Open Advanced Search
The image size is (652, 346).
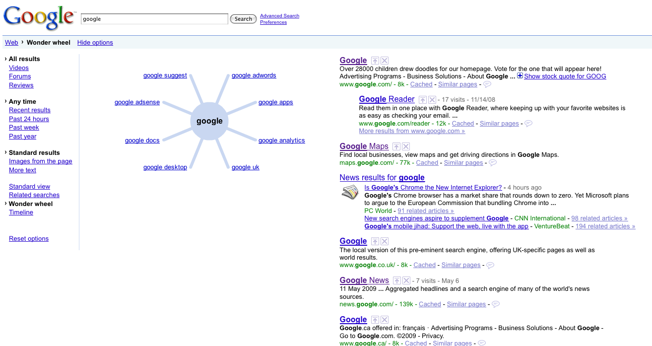pos(280,16)
